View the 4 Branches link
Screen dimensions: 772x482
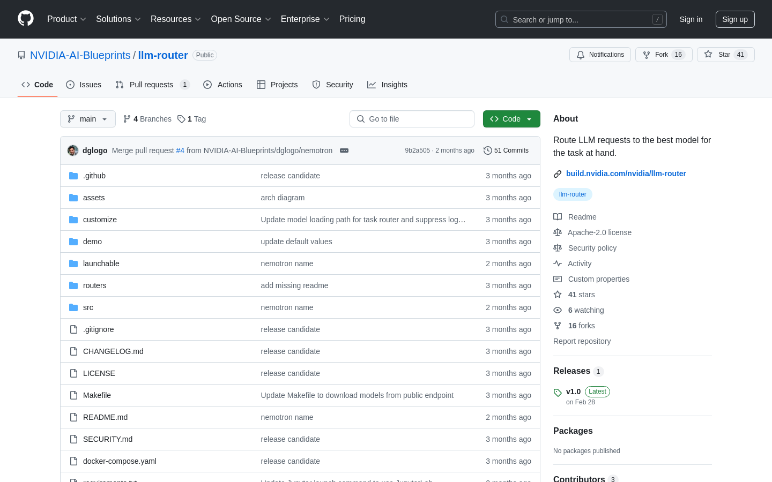pos(147,119)
